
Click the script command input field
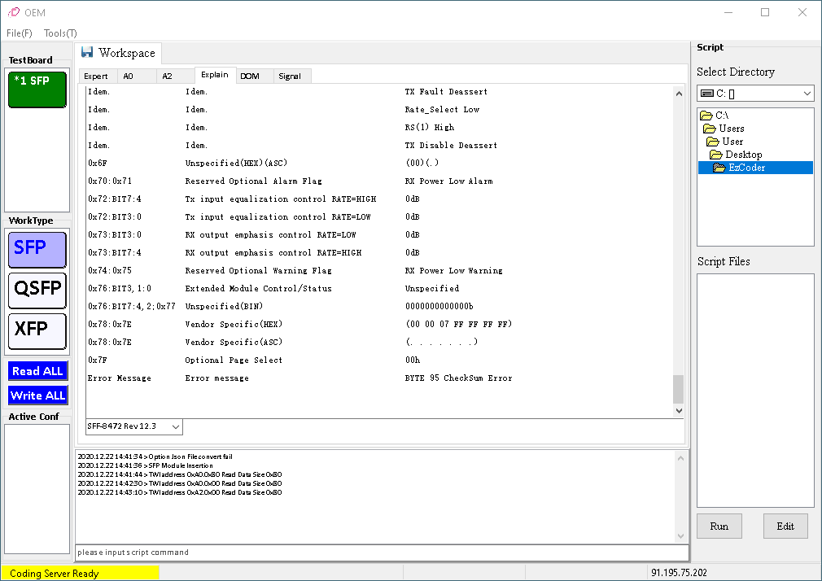[x=381, y=553]
